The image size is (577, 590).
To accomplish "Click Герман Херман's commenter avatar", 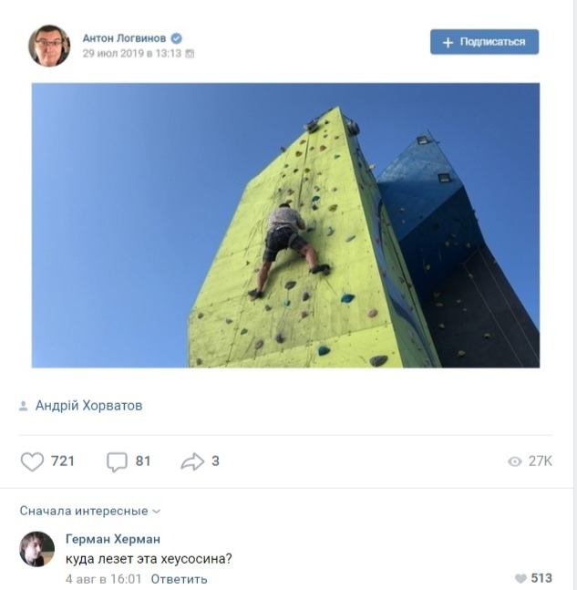I will click(x=36, y=549).
